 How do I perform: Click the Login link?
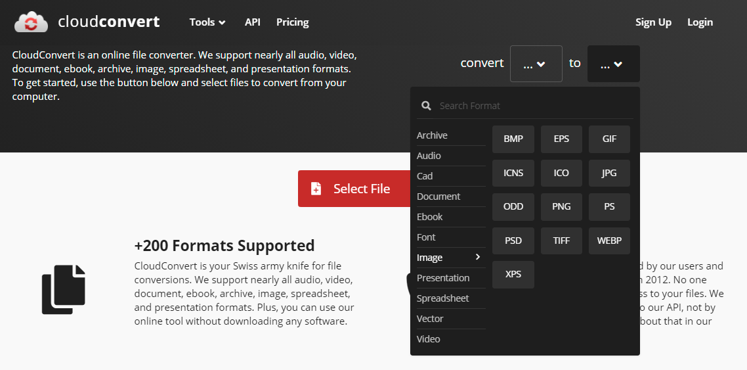click(700, 22)
